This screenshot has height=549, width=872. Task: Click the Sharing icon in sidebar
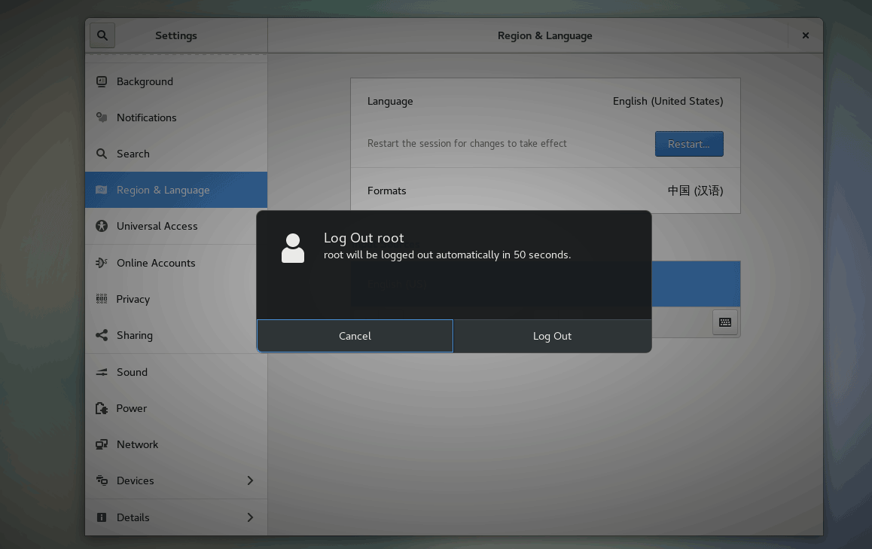click(102, 335)
